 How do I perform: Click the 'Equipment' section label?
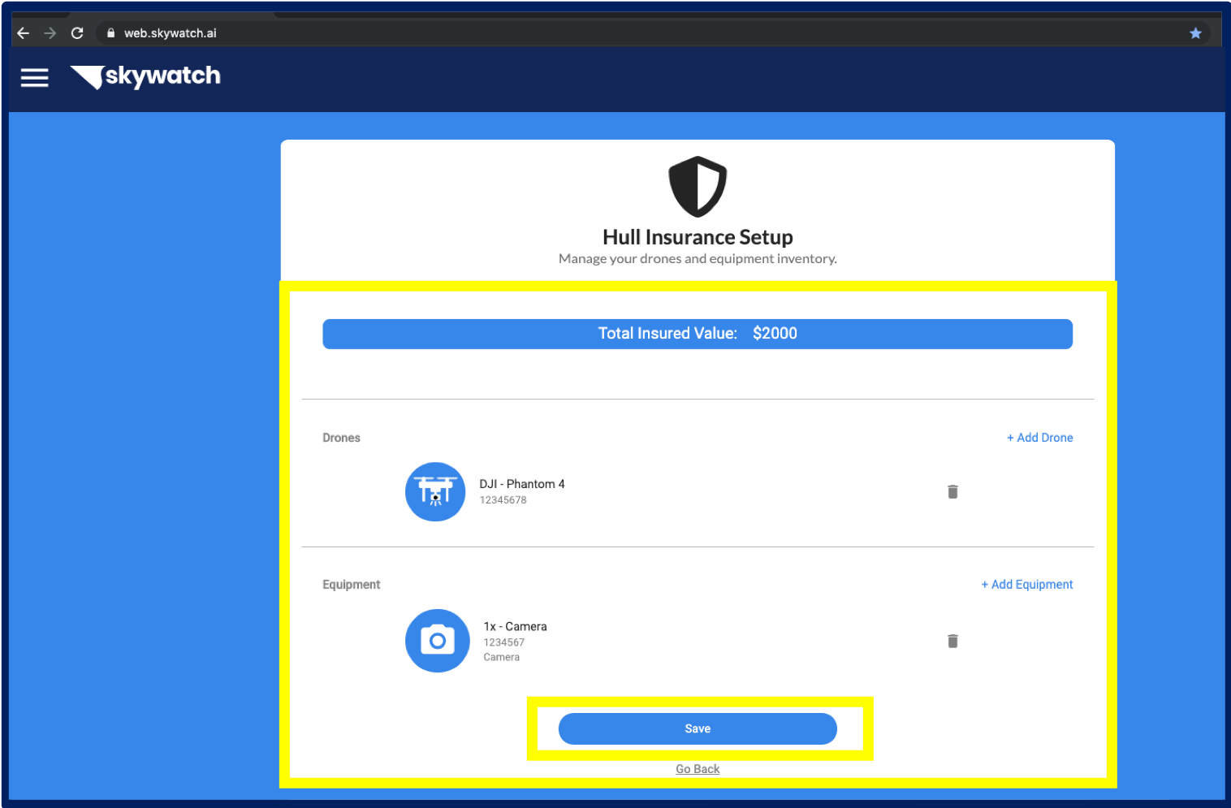(x=351, y=585)
